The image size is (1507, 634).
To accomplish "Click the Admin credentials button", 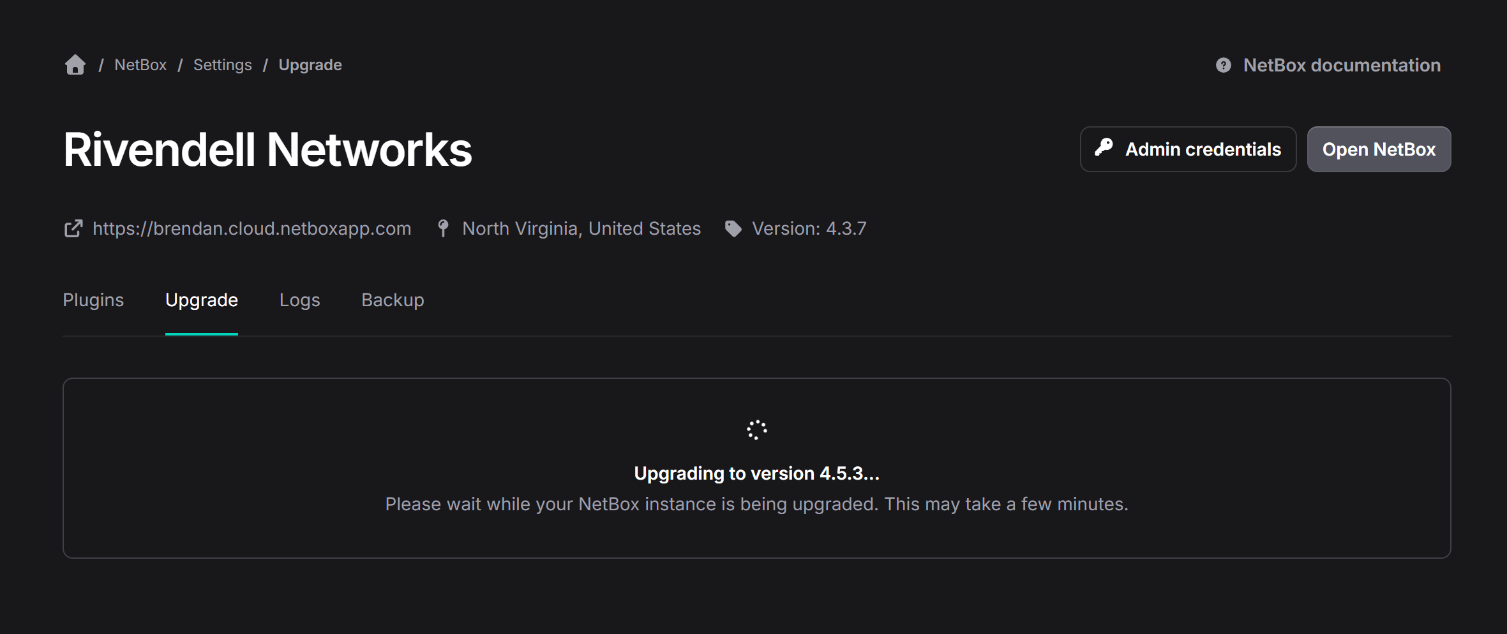I will tap(1187, 149).
